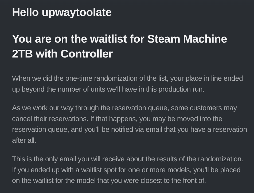Viewport: 254px width, 193px height.
Task: Click the words 'Steam Machine' in the heading
Action: click(x=187, y=39)
